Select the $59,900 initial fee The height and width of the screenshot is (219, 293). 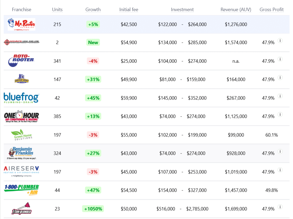pyautogui.click(x=129, y=98)
